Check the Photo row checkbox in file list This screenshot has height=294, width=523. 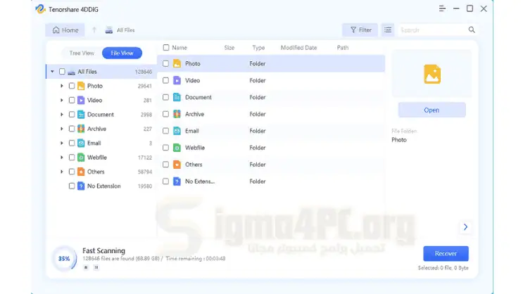point(165,64)
